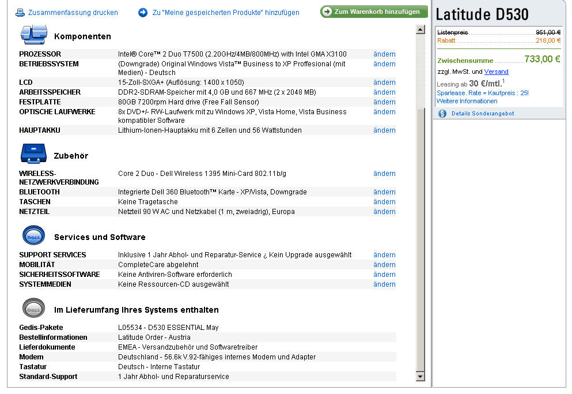Screen dimensions: 572x394
Task: Change WIRELESS-NETZWERKVERBINDUNG option
Action: (x=384, y=174)
